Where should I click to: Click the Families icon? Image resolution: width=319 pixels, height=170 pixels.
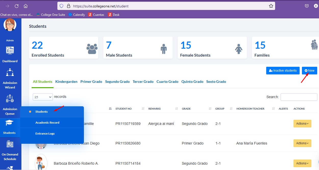pos(314,45)
